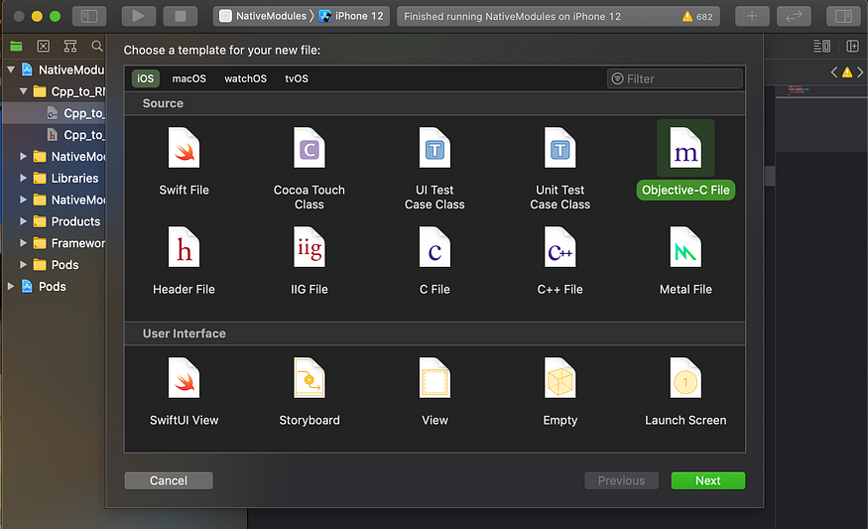Screen dimensions: 868x529
Task: Select the Launch Screen template
Action: tap(685, 391)
